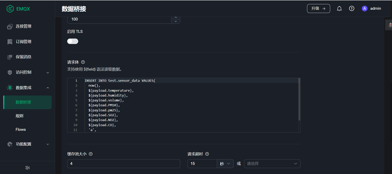
Task: Collapse the sidebar using the bottom icon
Action: (28, 168)
